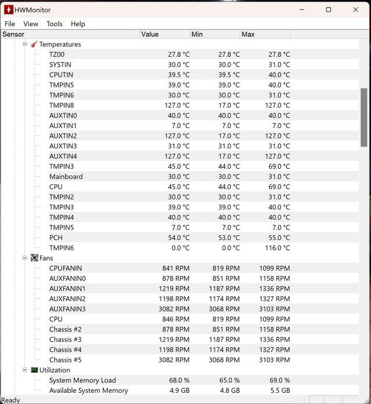The width and height of the screenshot is (371, 404).
Task: Minimize the HWMonitor window
Action: pyautogui.click(x=302, y=10)
